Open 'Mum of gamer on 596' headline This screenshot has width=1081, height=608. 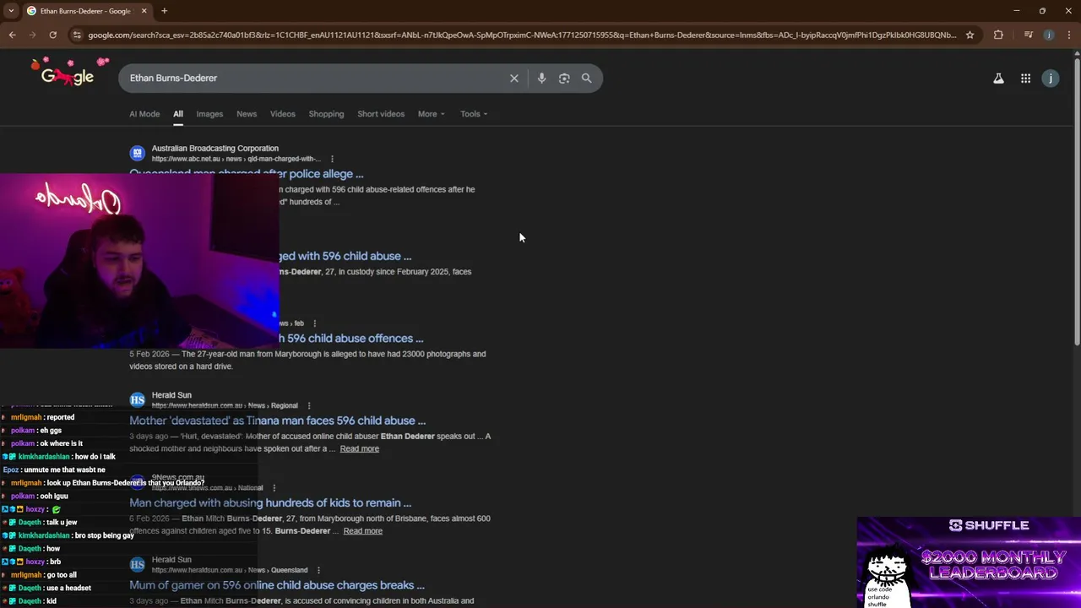point(277,584)
